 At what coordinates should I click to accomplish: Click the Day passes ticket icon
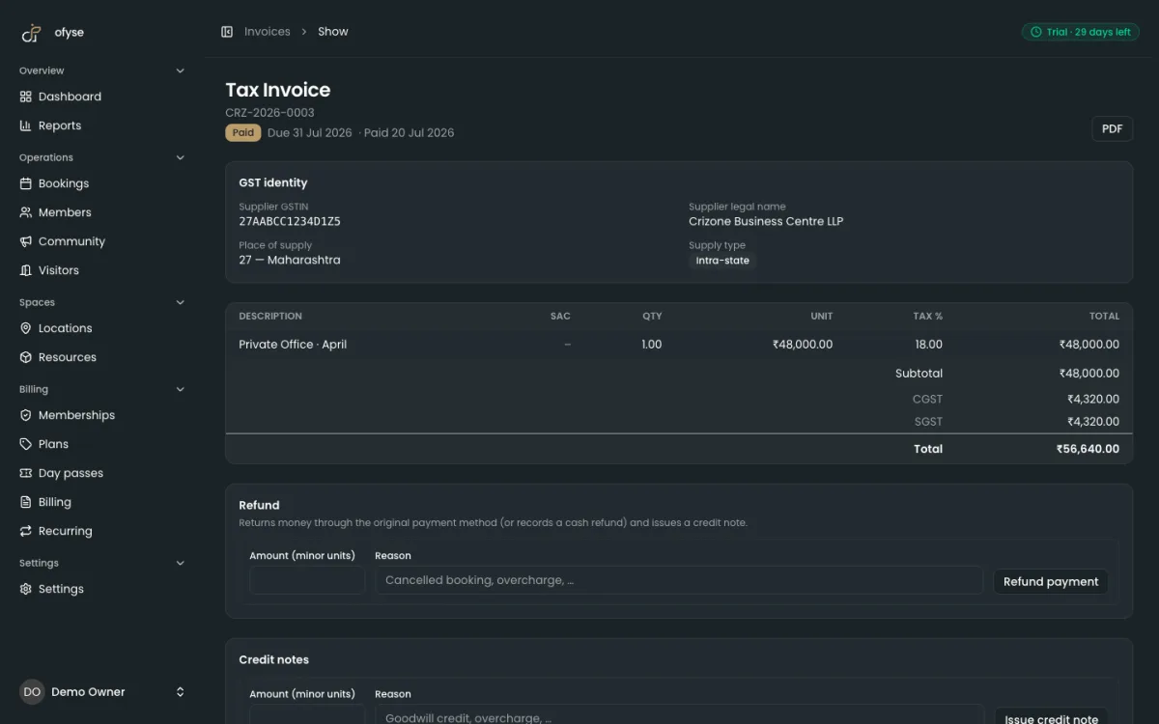pos(26,473)
